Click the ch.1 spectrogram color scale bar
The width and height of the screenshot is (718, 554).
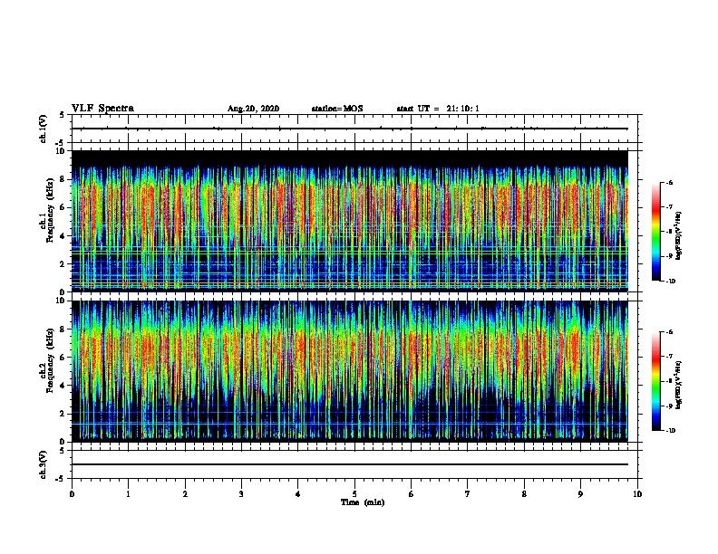coord(656,232)
